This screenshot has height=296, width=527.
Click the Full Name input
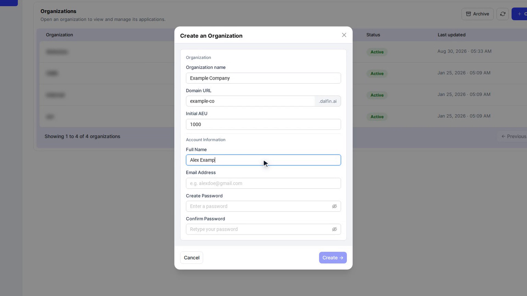(263, 160)
